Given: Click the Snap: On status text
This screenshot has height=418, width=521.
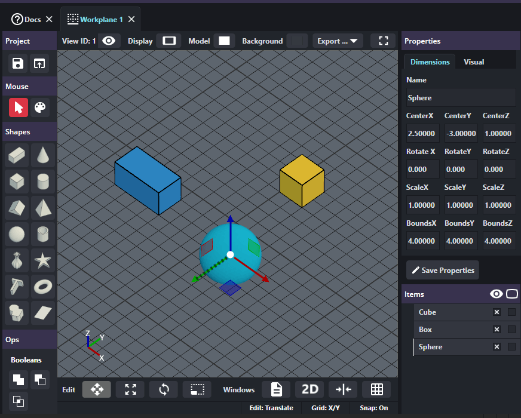Looking at the screenshot, I should coord(374,408).
